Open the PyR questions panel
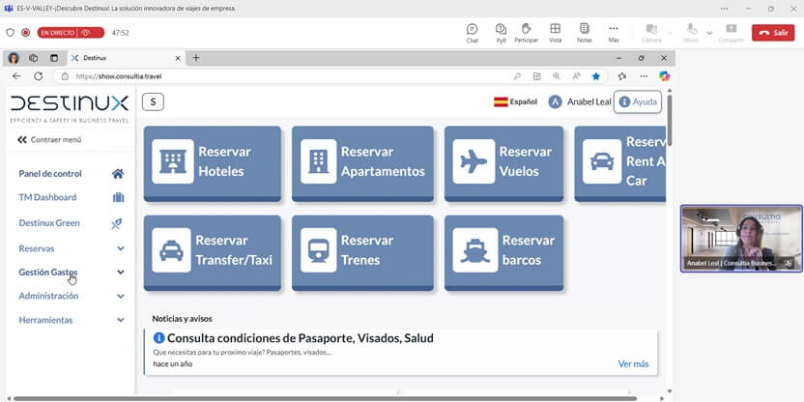804x402 pixels. [501, 33]
